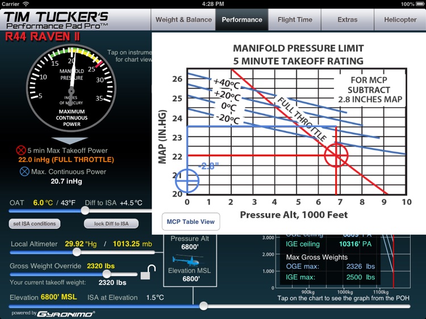The height and width of the screenshot is (319, 426).
Task: Click the current takeoff weight 2320 lbs
Action: pyautogui.click(x=112, y=283)
